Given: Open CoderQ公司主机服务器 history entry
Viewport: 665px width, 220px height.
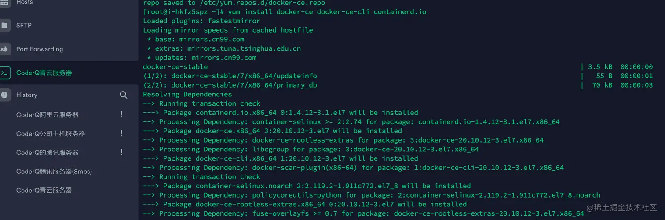Looking at the screenshot, I should coord(51,134).
